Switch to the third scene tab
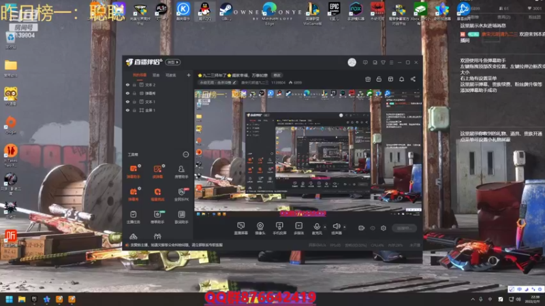The width and height of the screenshot is (545, 306). point(171,75)
